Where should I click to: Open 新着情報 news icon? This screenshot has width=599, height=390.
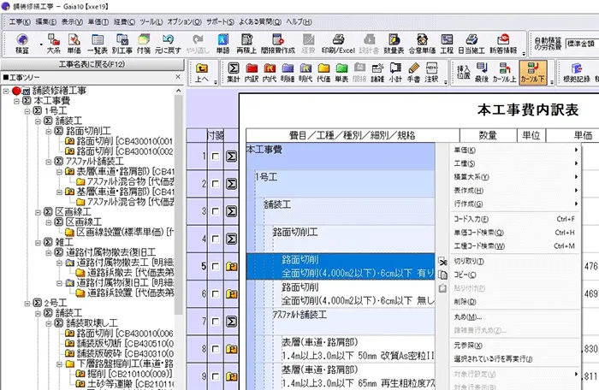pyautogui.click(x=503, y=43)
